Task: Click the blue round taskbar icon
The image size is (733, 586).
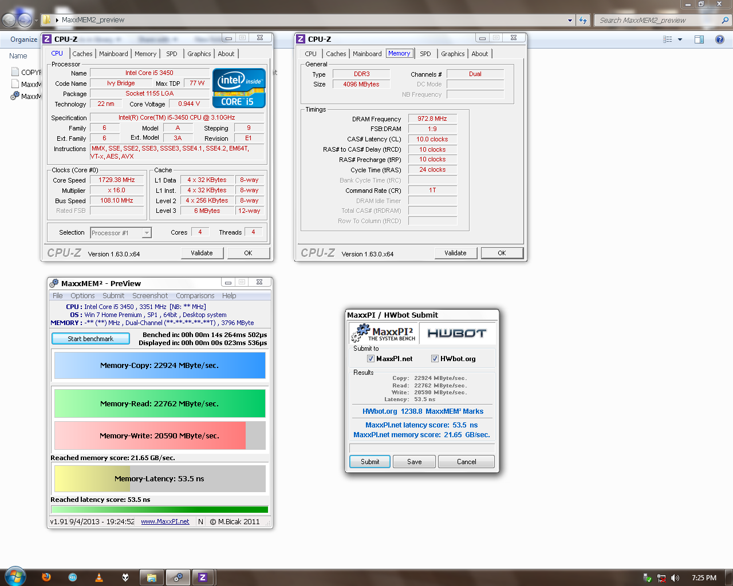Action: click(x=73, y=577)
